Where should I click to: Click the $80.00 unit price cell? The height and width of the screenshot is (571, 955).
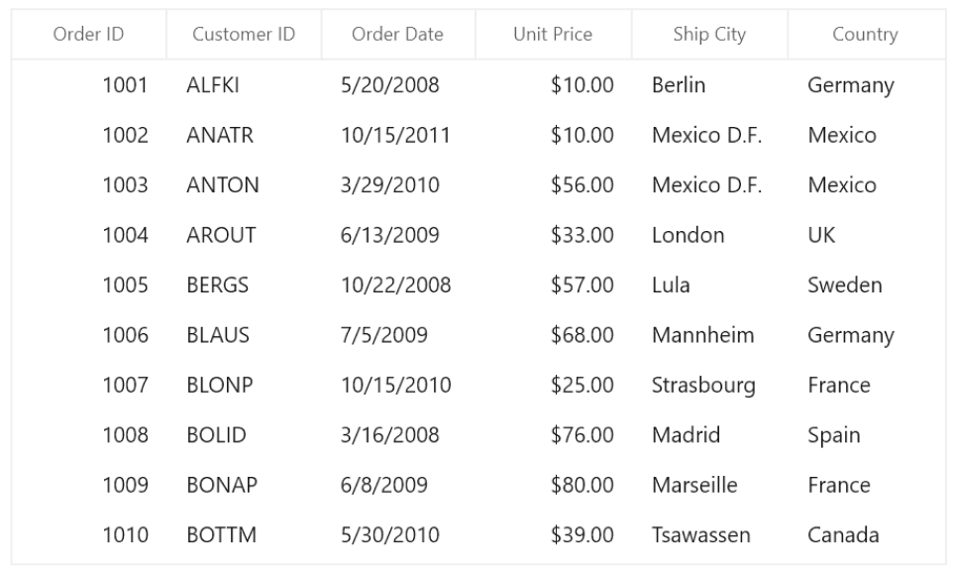(x=583, y=485)
